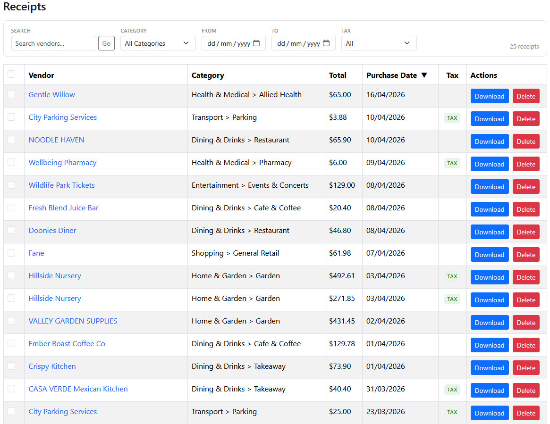Click inside the Search vendors input field
The image size is (550, 424).
pos(53,43)
